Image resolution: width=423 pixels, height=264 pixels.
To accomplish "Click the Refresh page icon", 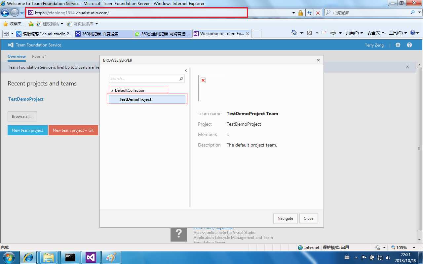I will [309, 13].
